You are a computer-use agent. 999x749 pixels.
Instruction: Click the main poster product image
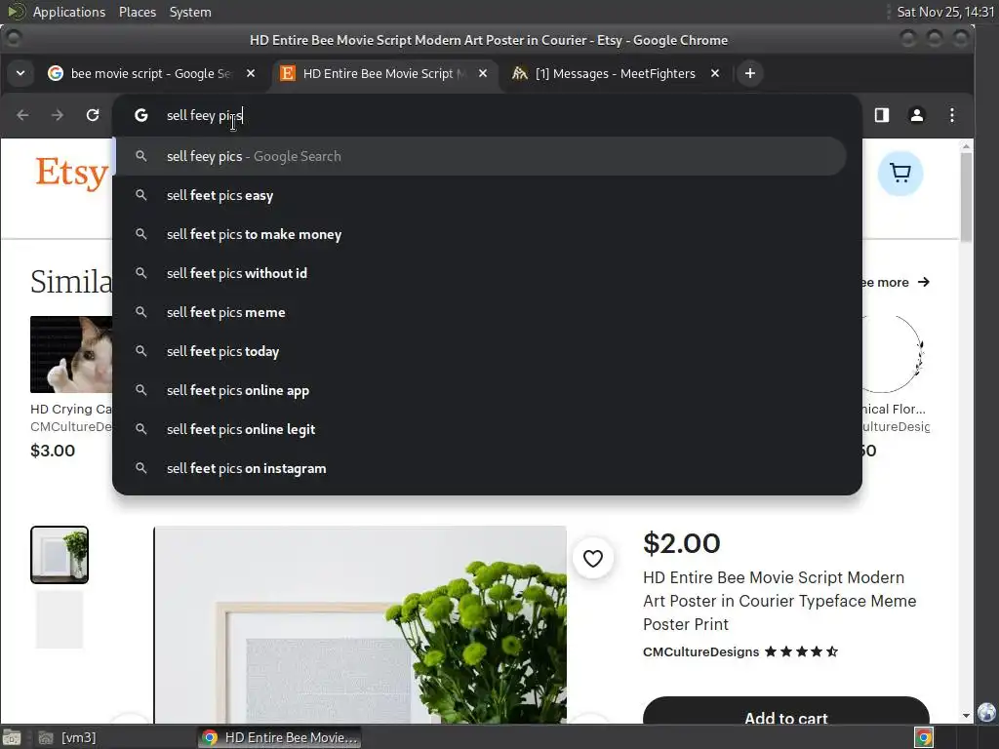(x=360, y=625)
